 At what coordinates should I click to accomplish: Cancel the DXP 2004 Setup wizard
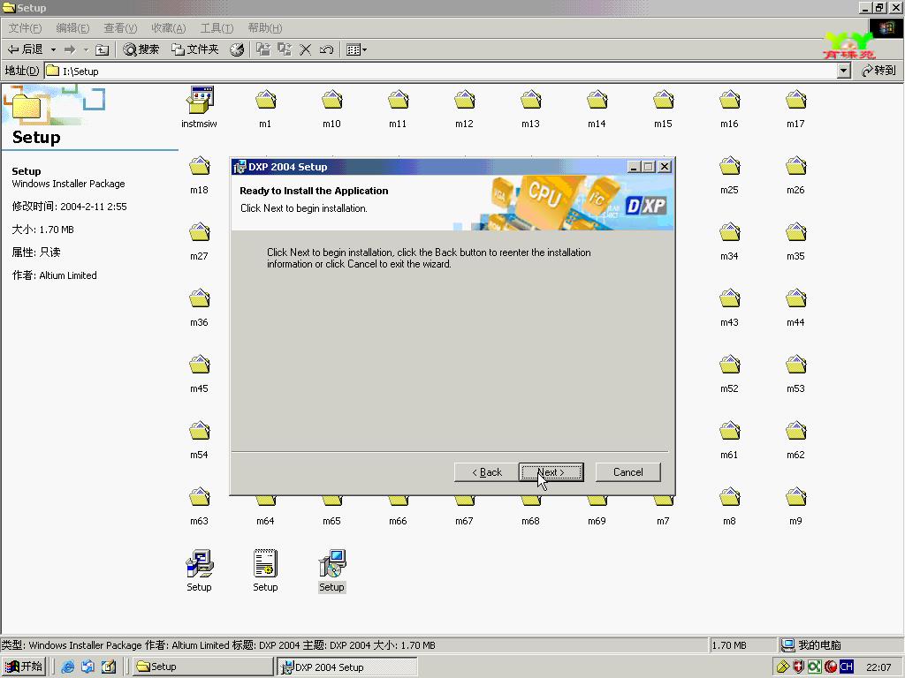tap(628, 472)
